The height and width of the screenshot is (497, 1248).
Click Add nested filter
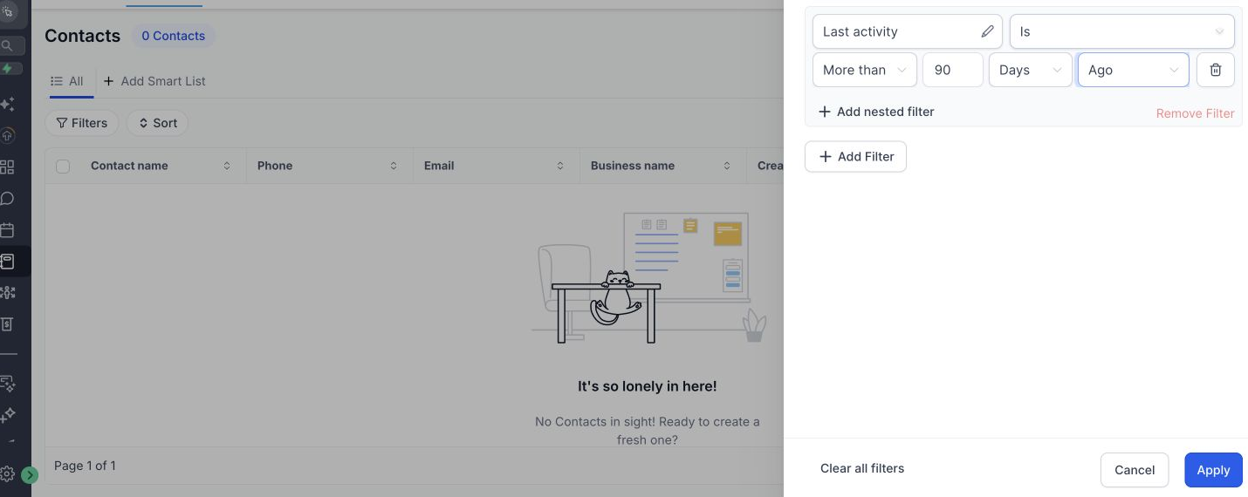click(x=876, y=112)
